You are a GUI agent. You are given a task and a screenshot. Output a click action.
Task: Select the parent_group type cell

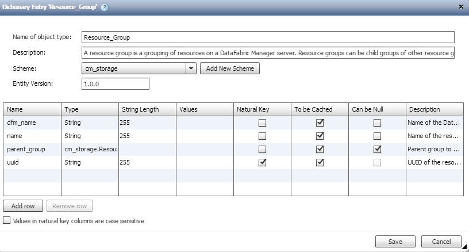90,149
